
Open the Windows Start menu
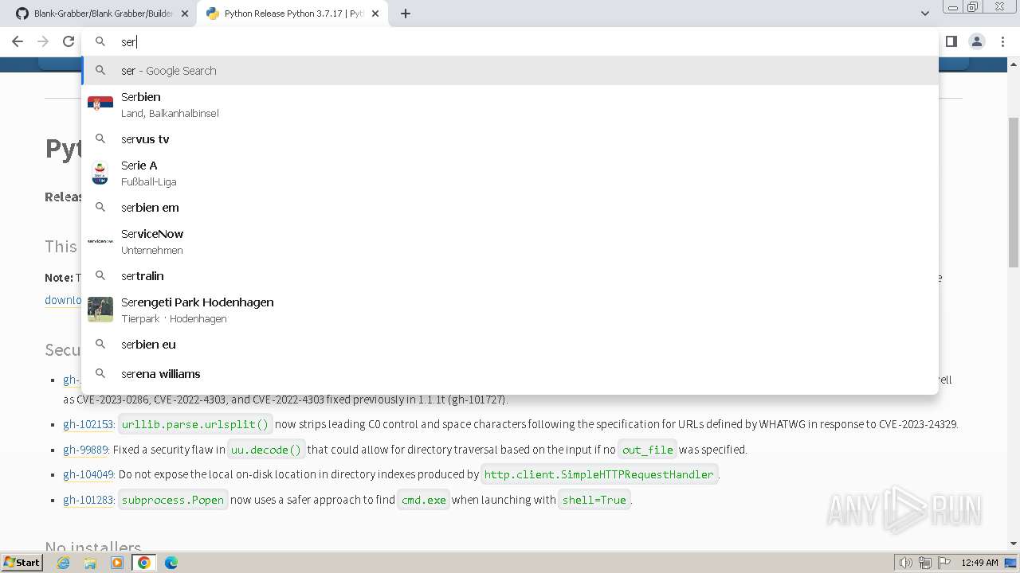point(22,562)
